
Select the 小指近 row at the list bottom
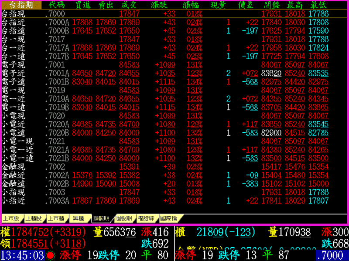(x=13, y=201)
